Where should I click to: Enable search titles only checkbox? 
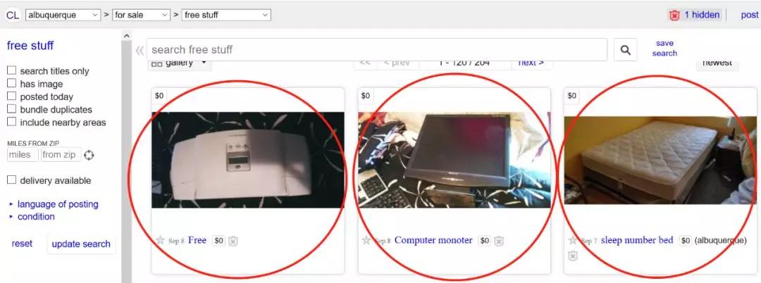[x=11, y=70]
